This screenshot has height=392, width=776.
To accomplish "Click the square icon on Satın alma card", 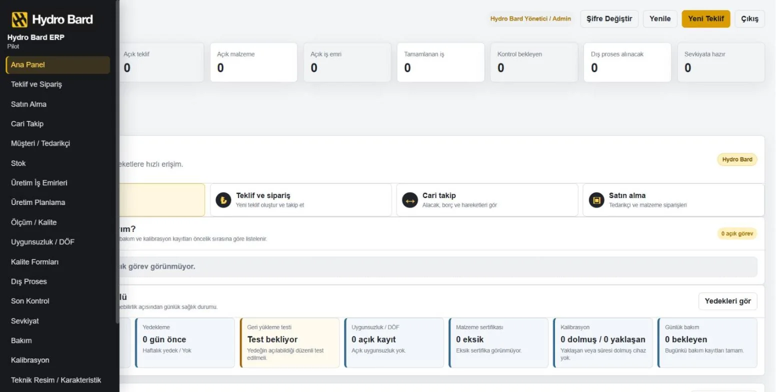I will [596, 200].
